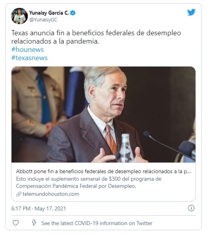Screen dimensions: 207x235
Task: Click the chain link icon beside telemundohouston.com
Action: 19,194
